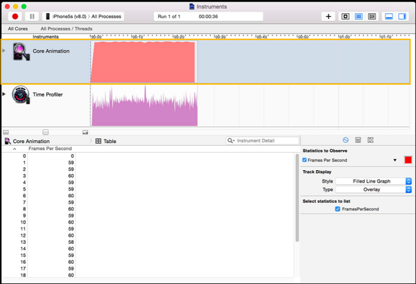
Task: Select the All Cores filter tab
Action: (17, 28)
